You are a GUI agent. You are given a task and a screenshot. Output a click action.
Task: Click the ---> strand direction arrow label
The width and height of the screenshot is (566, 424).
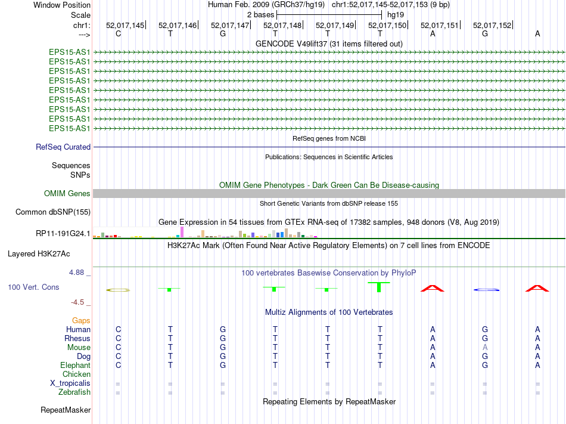tap(84, 35)
